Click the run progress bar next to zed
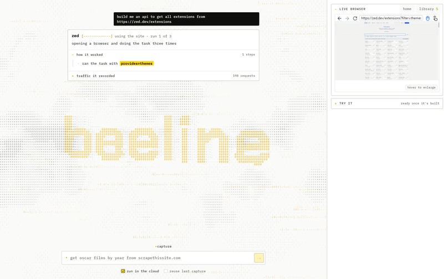The image size is (447, 279). click(97, 36)
